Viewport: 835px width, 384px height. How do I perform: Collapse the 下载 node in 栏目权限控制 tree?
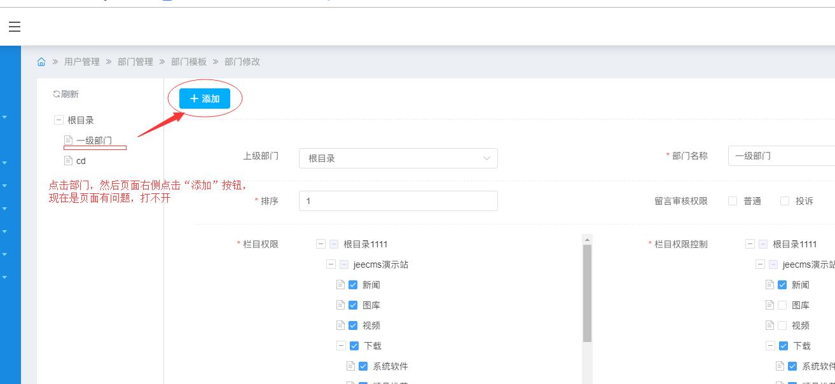click(770, 346)
